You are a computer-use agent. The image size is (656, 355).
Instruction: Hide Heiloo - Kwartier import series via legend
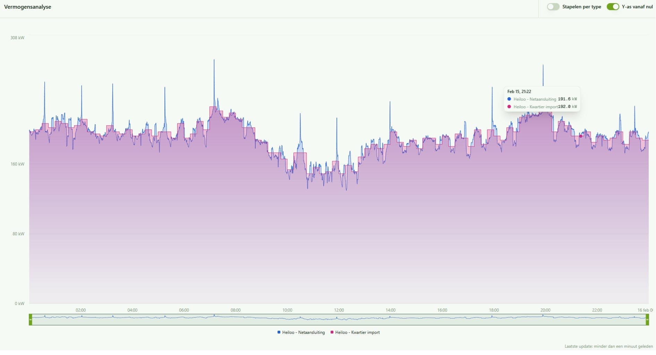(355, 332)
